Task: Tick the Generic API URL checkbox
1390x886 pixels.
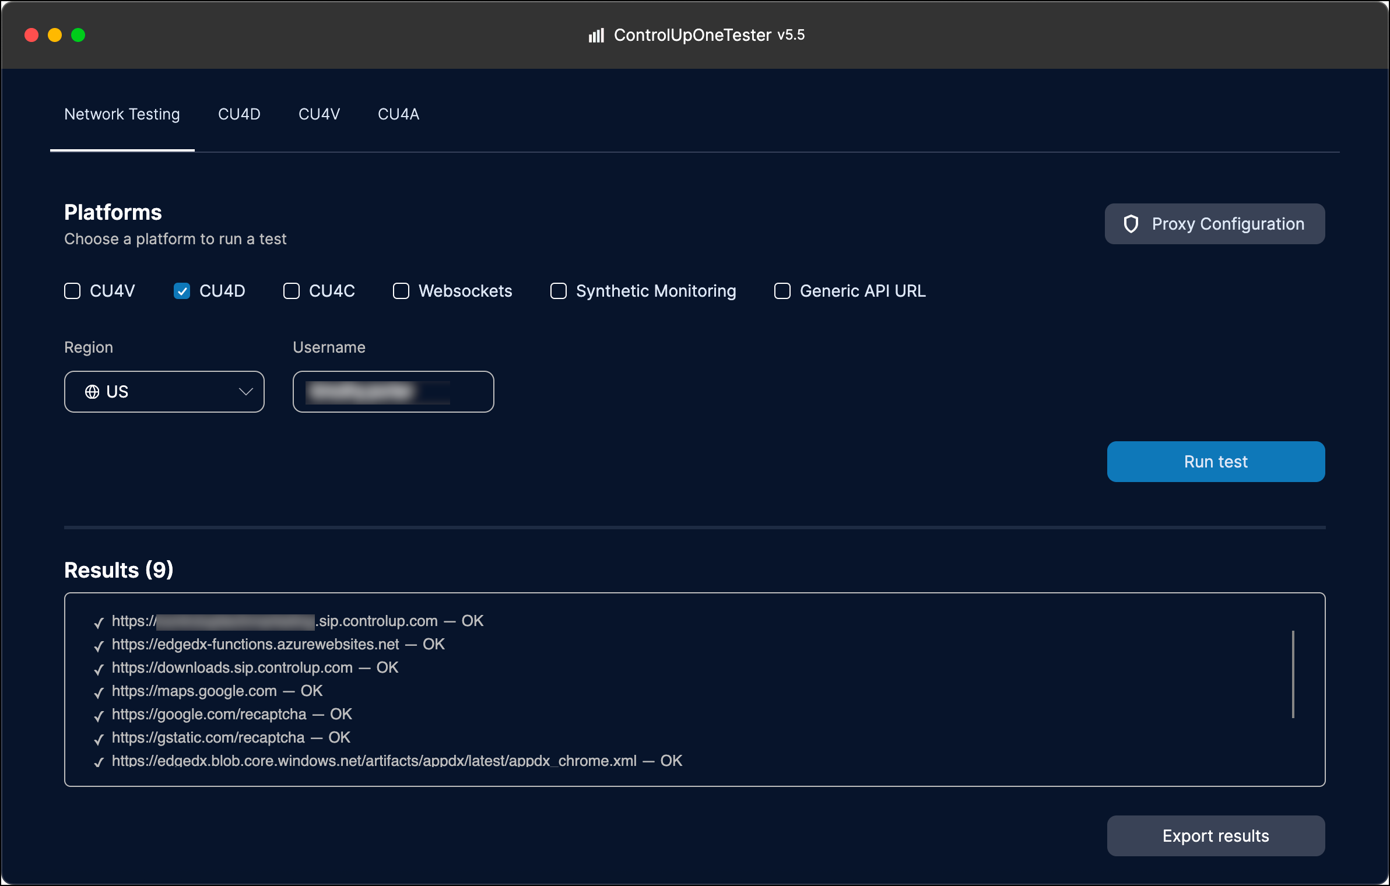Action: point(782,291)
